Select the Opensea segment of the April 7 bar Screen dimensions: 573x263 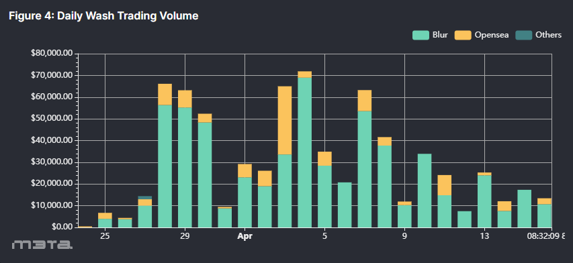pyautogui.click(x=365, y=101)
